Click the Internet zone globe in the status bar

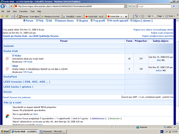tap(138, 127)
